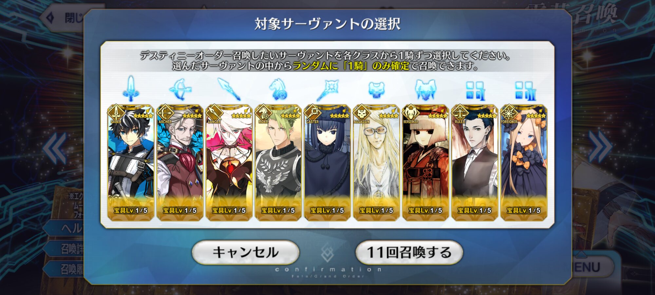Select the first EXTRA class icon
The width and height of the screenshot is (655, 295).
[475, 90]
